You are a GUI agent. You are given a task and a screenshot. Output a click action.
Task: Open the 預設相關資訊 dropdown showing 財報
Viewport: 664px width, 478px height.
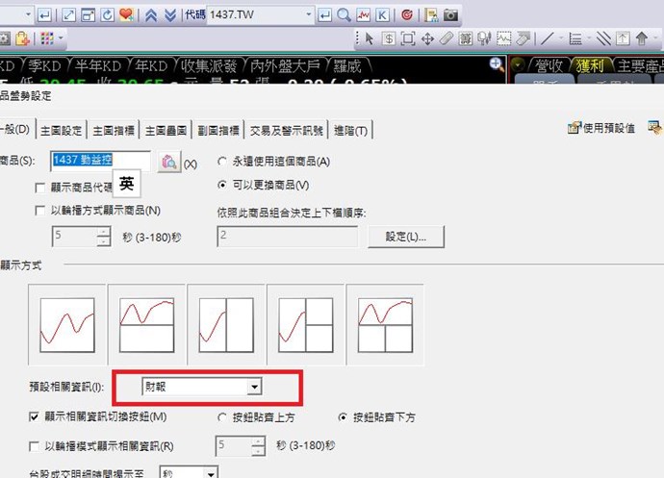(254, 387)
